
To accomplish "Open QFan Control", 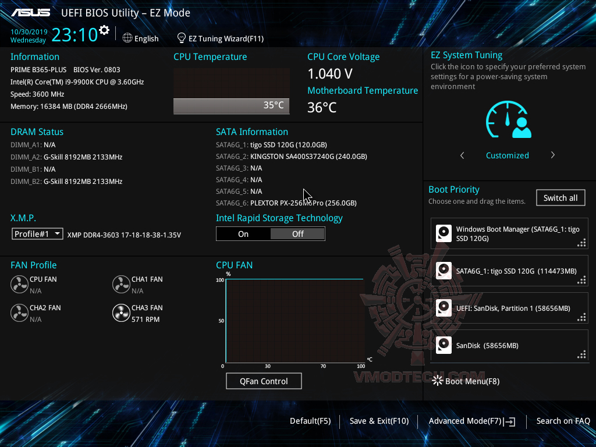I will click(264, 381).
